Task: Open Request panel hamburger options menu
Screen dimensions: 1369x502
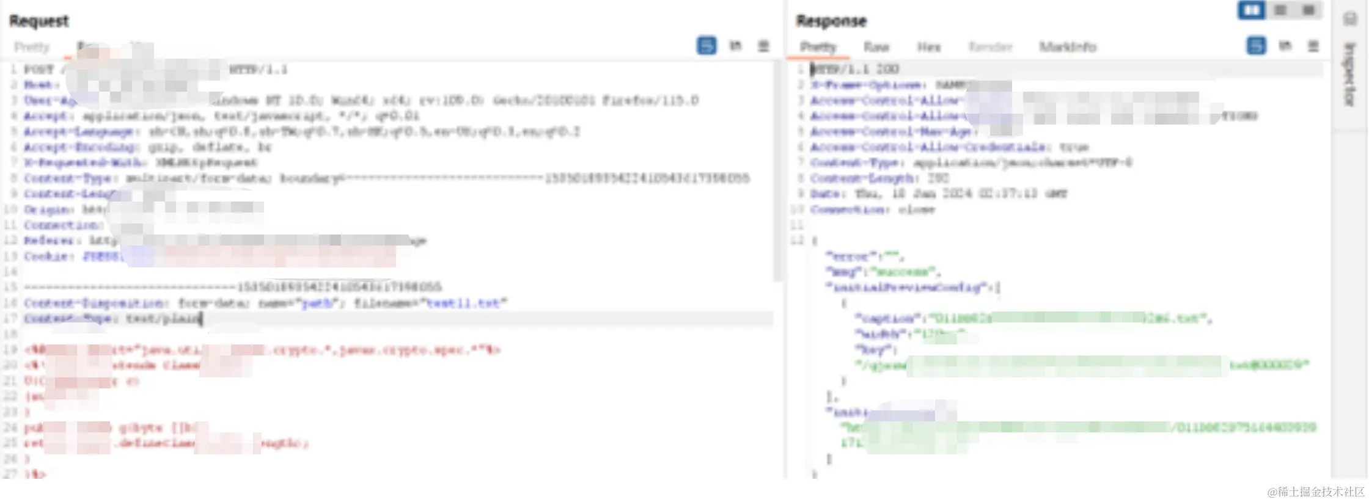Action: tap(763, 46)
